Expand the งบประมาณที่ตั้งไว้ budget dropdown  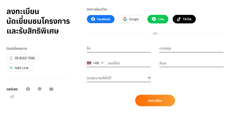pos(119,78)
